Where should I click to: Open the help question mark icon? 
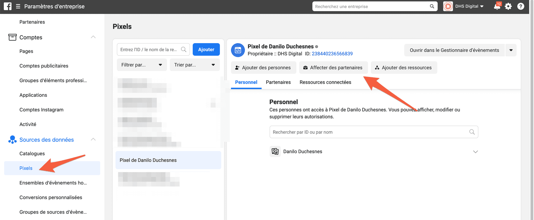point(521,6)
